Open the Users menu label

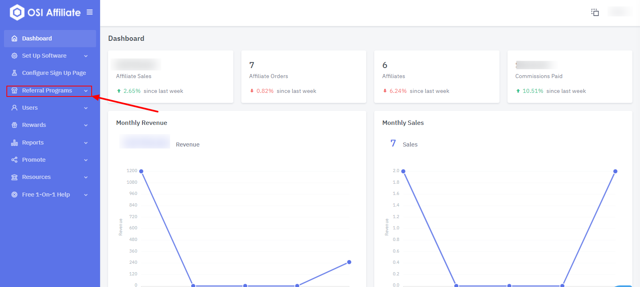pyautogui.click(x=30, y=108)
